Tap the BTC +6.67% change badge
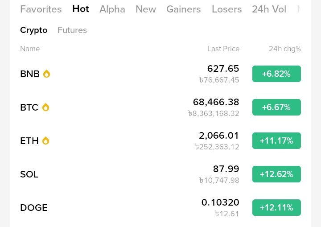321x227 pixels. pos(276,107)
